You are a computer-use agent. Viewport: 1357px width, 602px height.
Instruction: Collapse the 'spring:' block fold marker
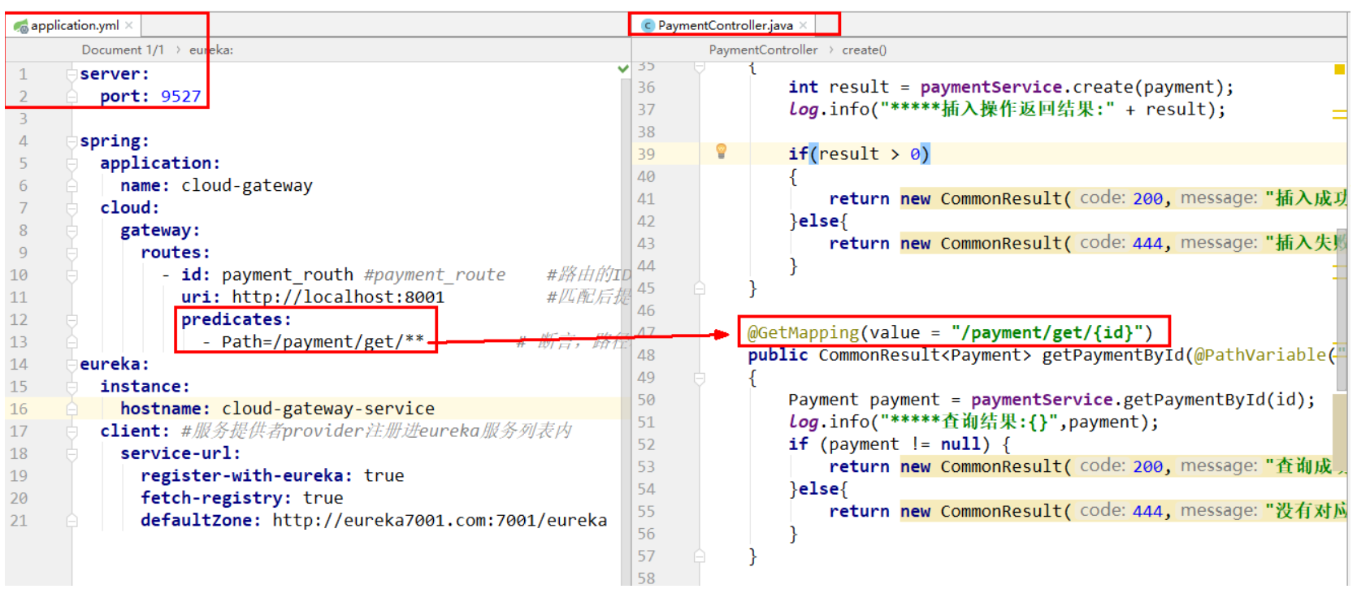click(72, 141)
